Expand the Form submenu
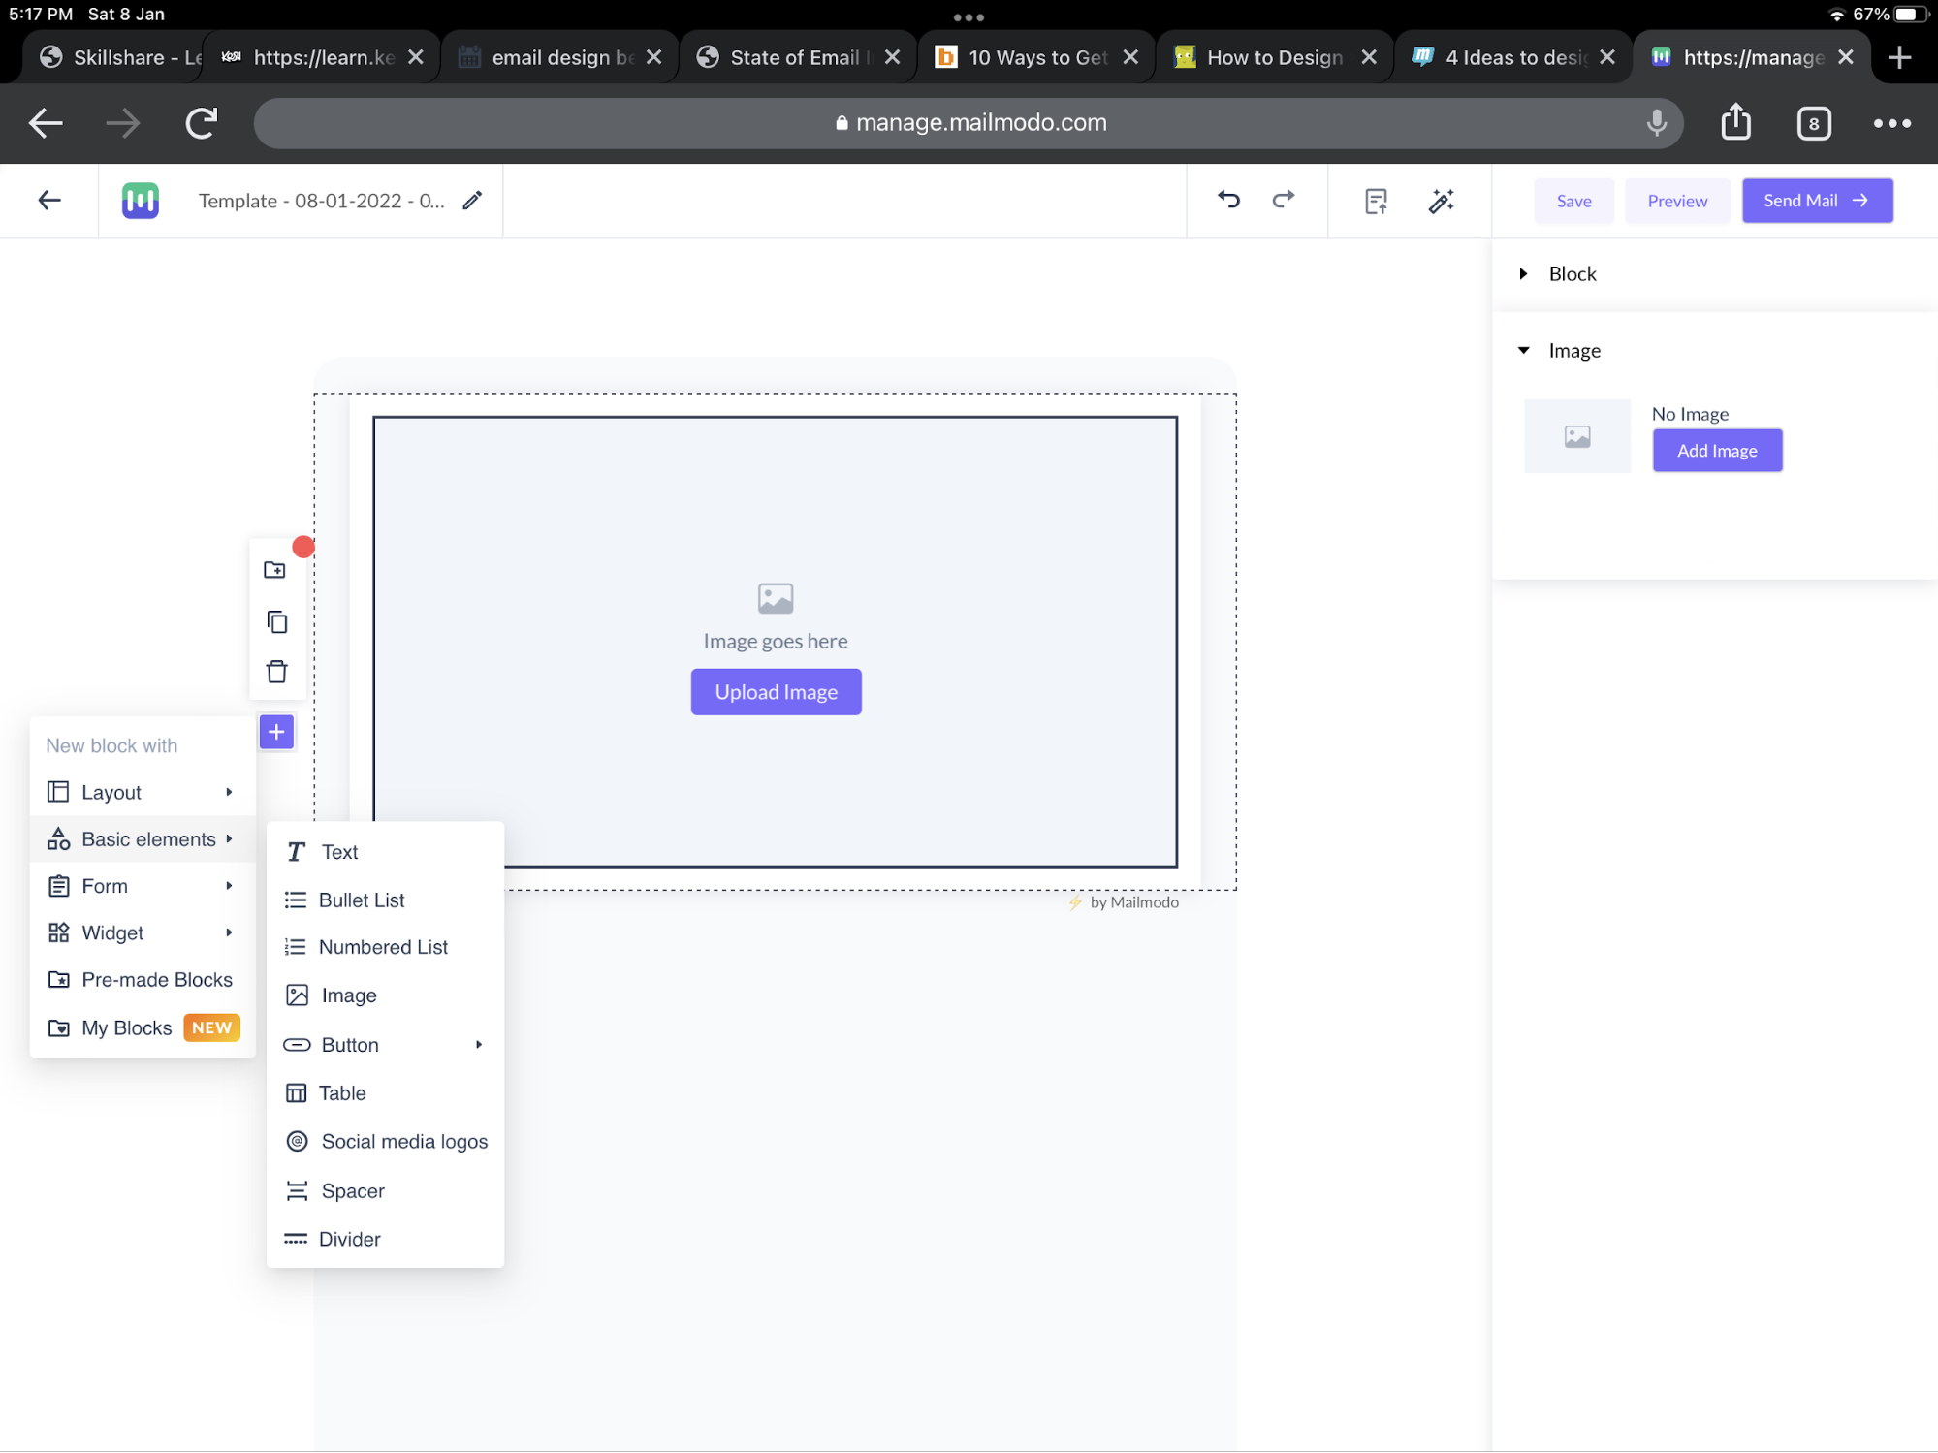The height and width of the screenshot is (1453, 1938). tap(143, 886)
